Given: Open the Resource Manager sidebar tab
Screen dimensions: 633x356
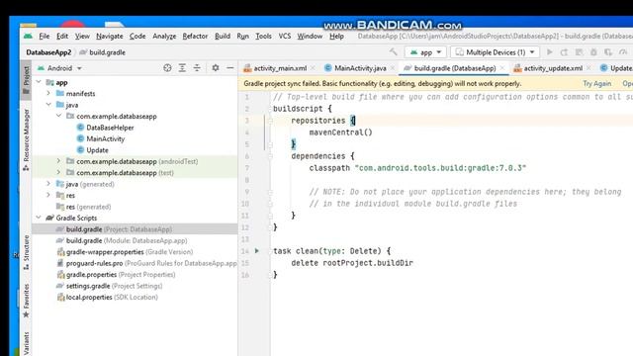Looking at the screenshot, I should point(26,139).
